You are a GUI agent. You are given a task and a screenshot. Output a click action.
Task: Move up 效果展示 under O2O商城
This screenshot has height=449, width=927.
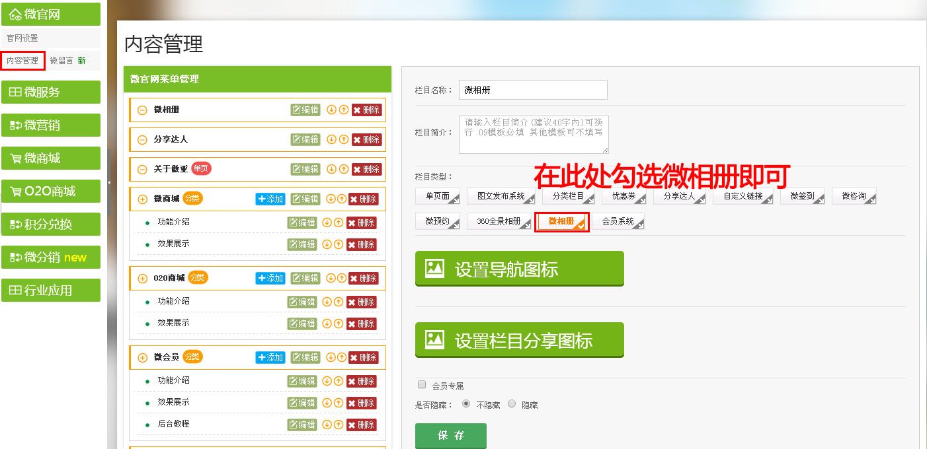click(x=339, y=324)
